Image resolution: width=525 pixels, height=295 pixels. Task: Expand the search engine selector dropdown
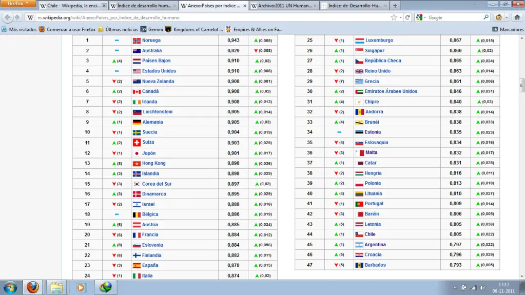420,17
